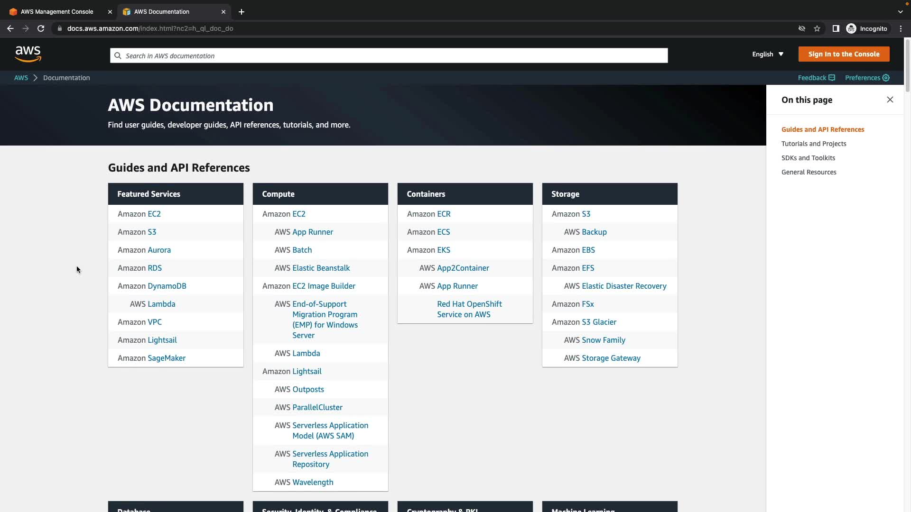This screenshot has width=911, height=512.
Task: Open new browser tab with plus
Action: pyautogui.click(x=242, y=12)
